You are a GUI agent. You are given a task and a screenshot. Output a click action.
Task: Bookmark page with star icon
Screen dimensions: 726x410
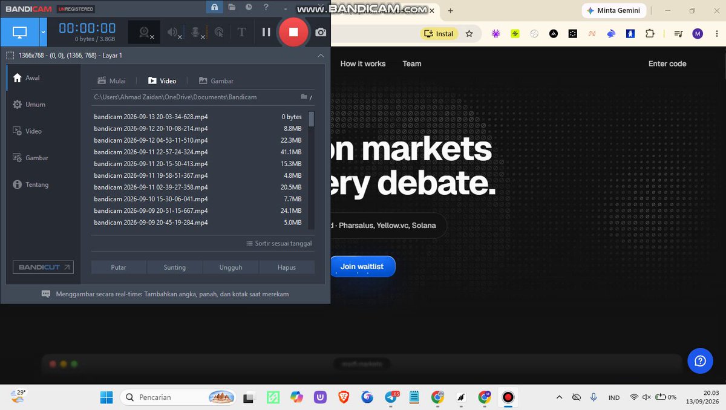click(469, 34)
